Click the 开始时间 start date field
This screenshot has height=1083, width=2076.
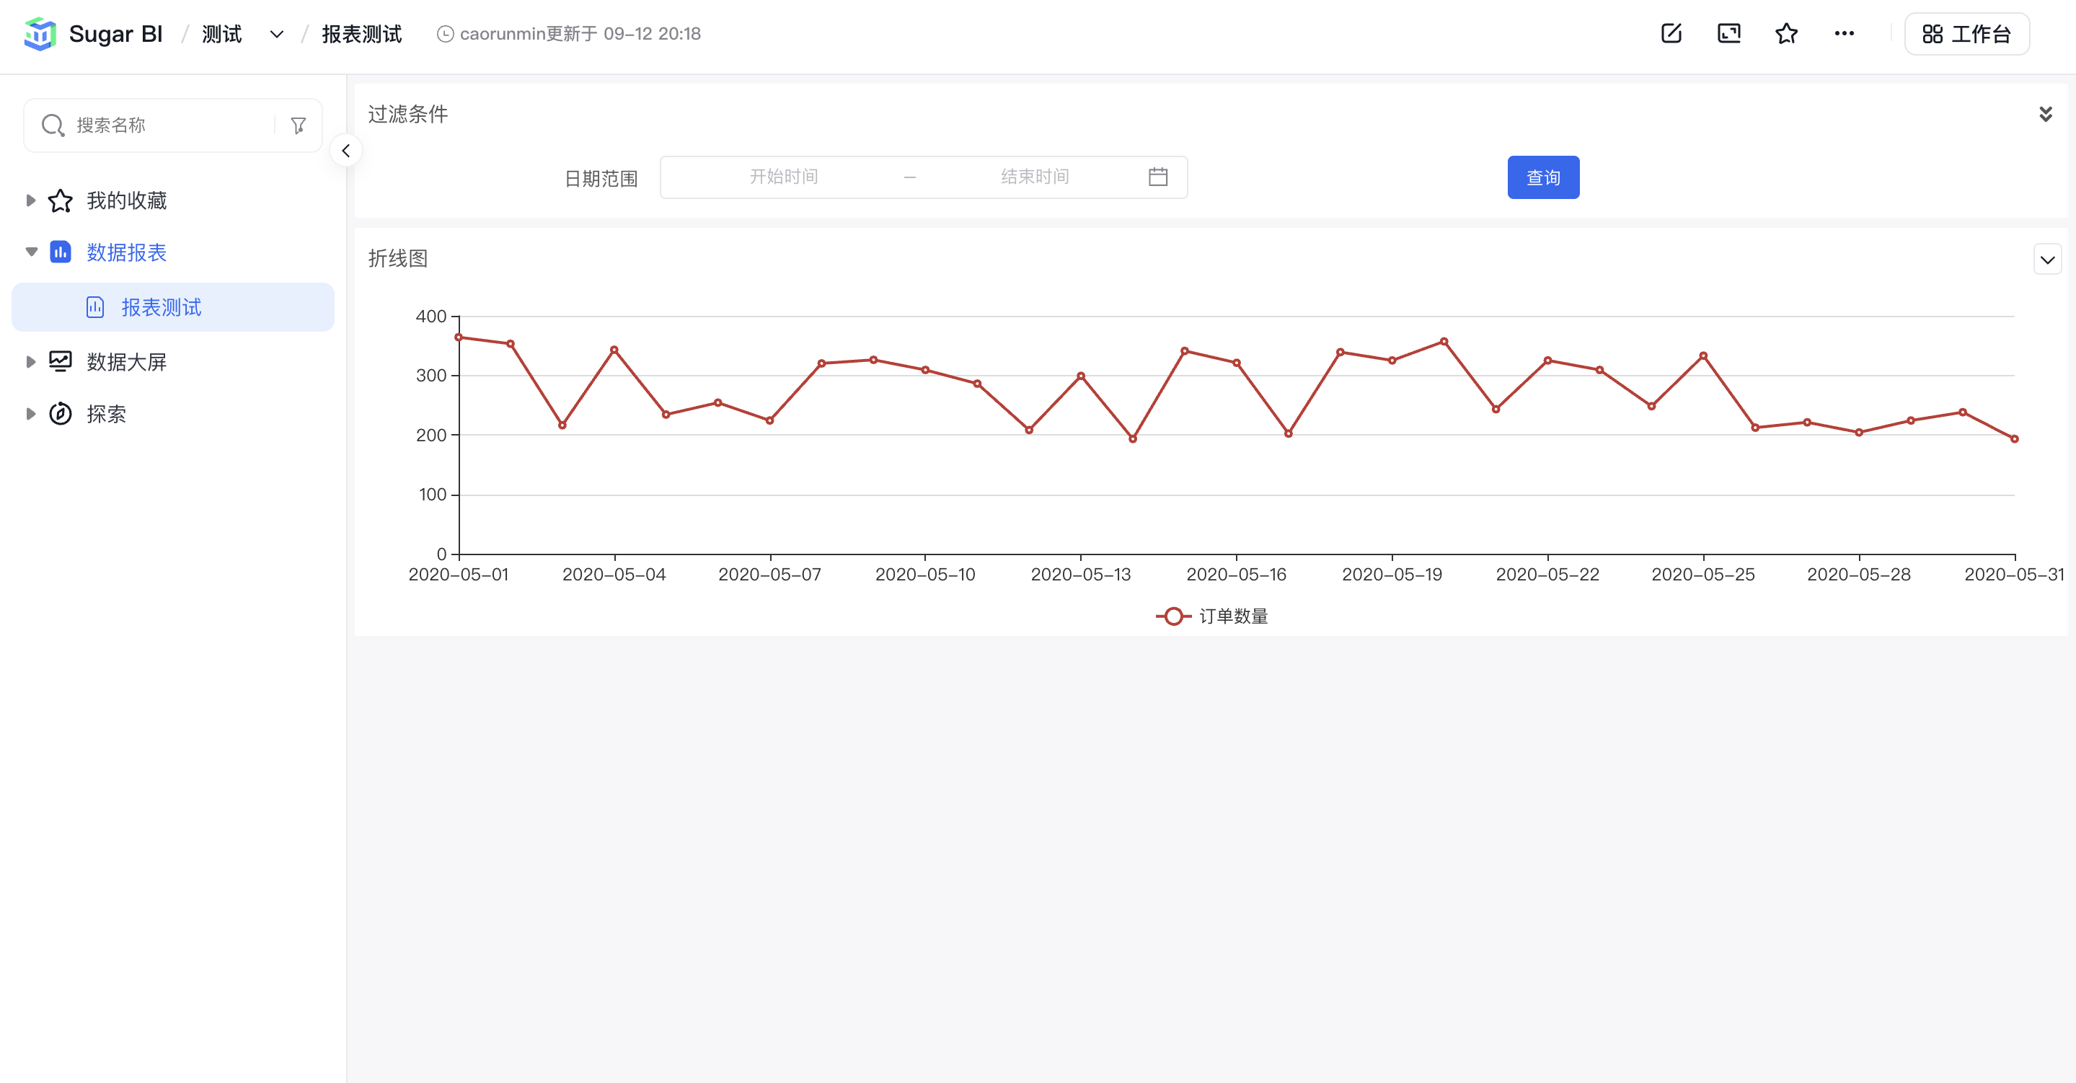tap(783, 177)
